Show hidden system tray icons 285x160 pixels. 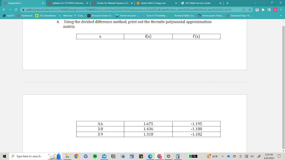(x=222, y=156)
